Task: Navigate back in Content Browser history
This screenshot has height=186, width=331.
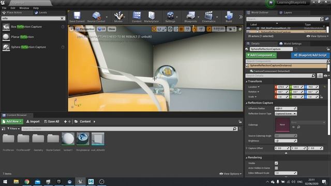Action: click(66, 122)
